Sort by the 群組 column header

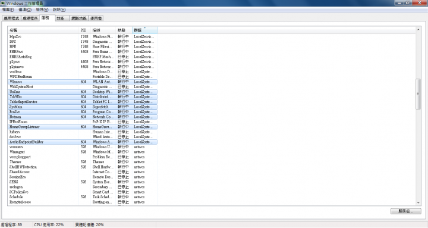(144, 30)
